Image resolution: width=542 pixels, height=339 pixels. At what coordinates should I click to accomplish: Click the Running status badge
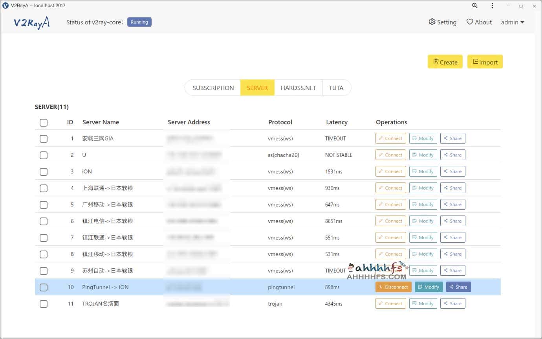(139, 22)
